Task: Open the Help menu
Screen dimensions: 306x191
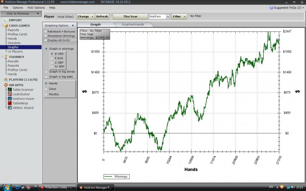Action: (52, 8)
